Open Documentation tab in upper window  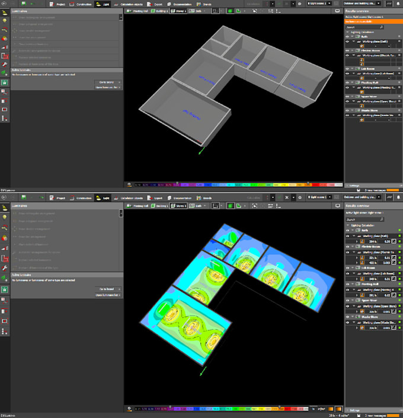(180, 4)
